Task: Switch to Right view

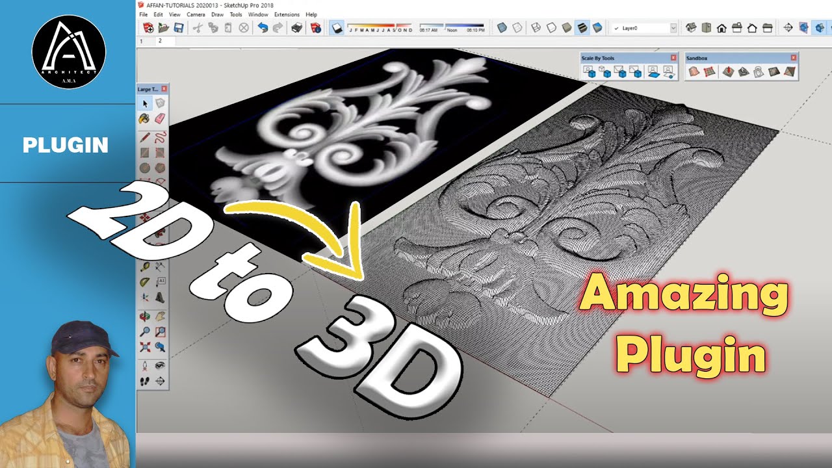Action: 736,28
